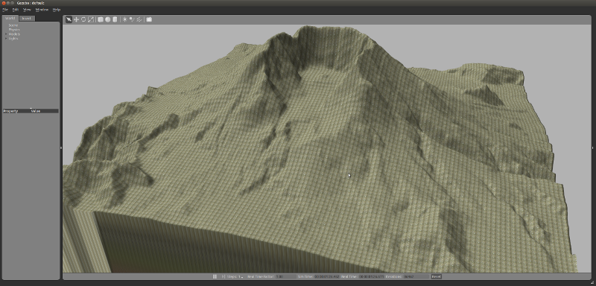Switch to the Insert tab

(27, 18)
